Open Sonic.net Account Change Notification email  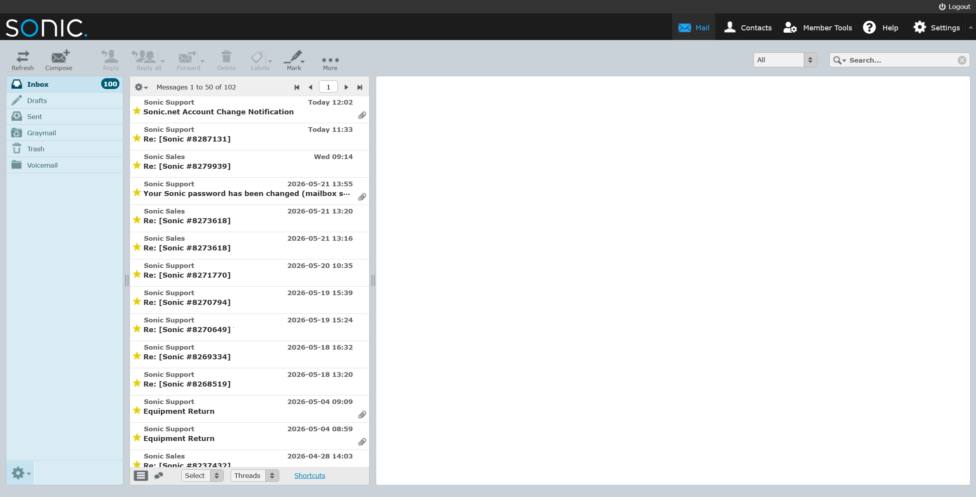249,110
